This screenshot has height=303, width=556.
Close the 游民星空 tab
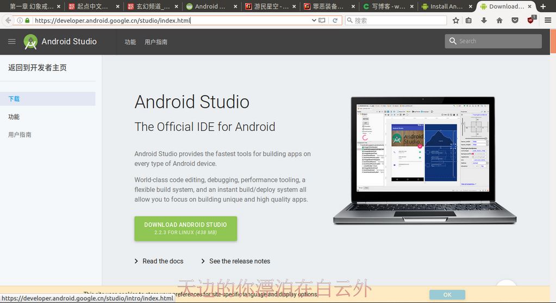[294, 7]
